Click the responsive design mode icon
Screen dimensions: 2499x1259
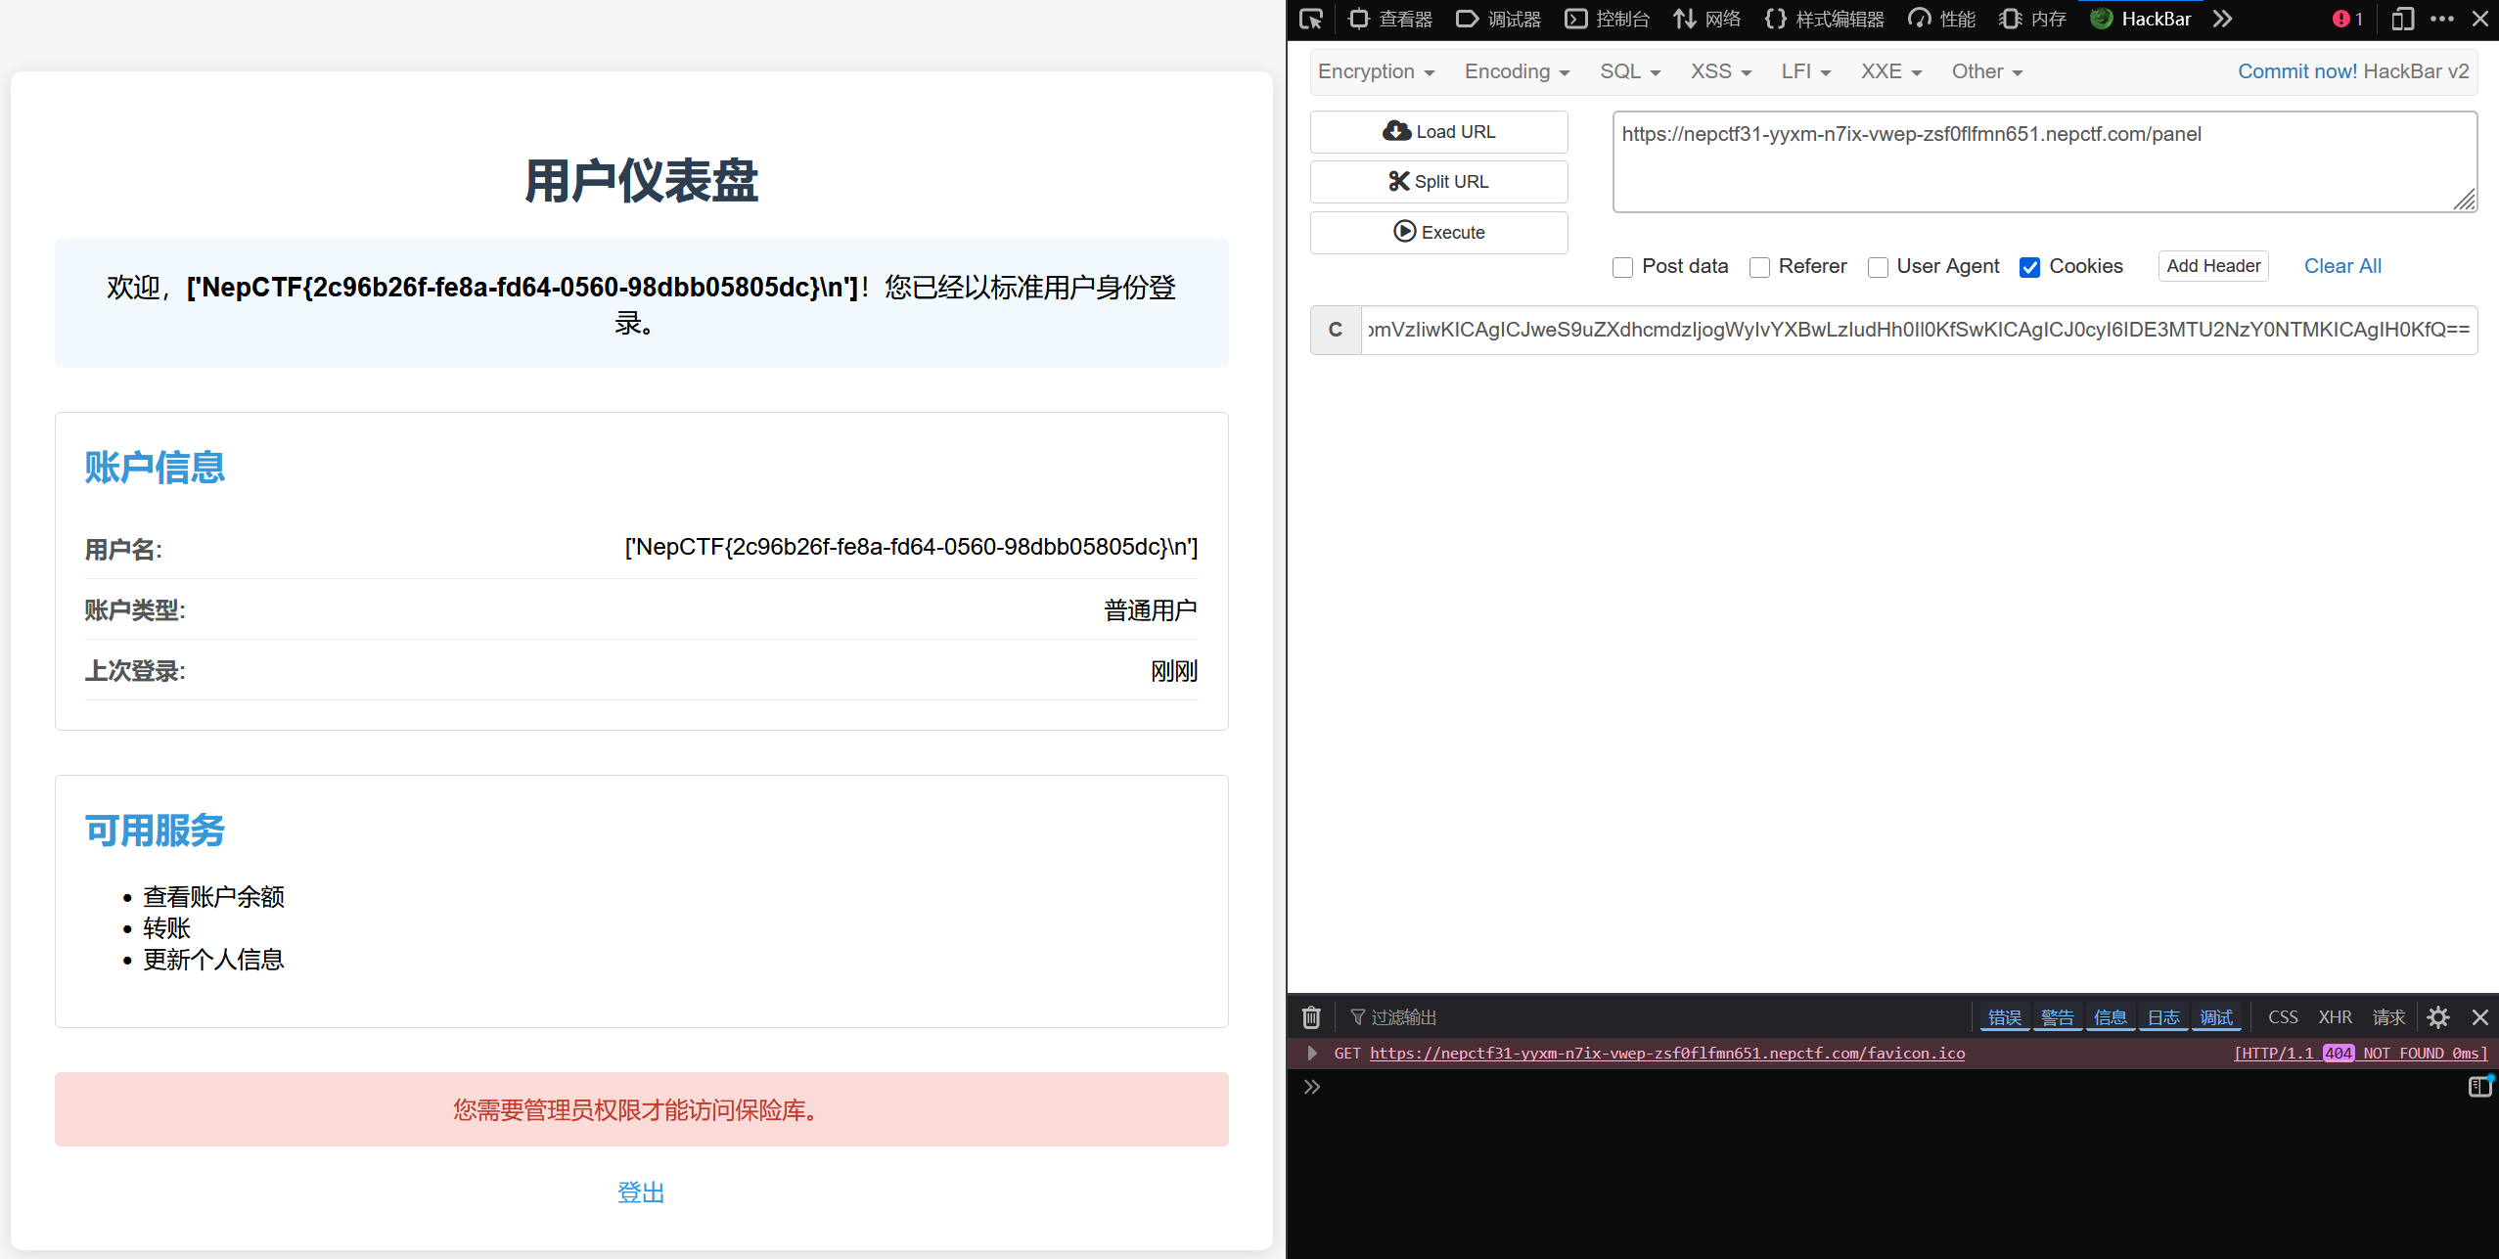[x=2402, y=19]
